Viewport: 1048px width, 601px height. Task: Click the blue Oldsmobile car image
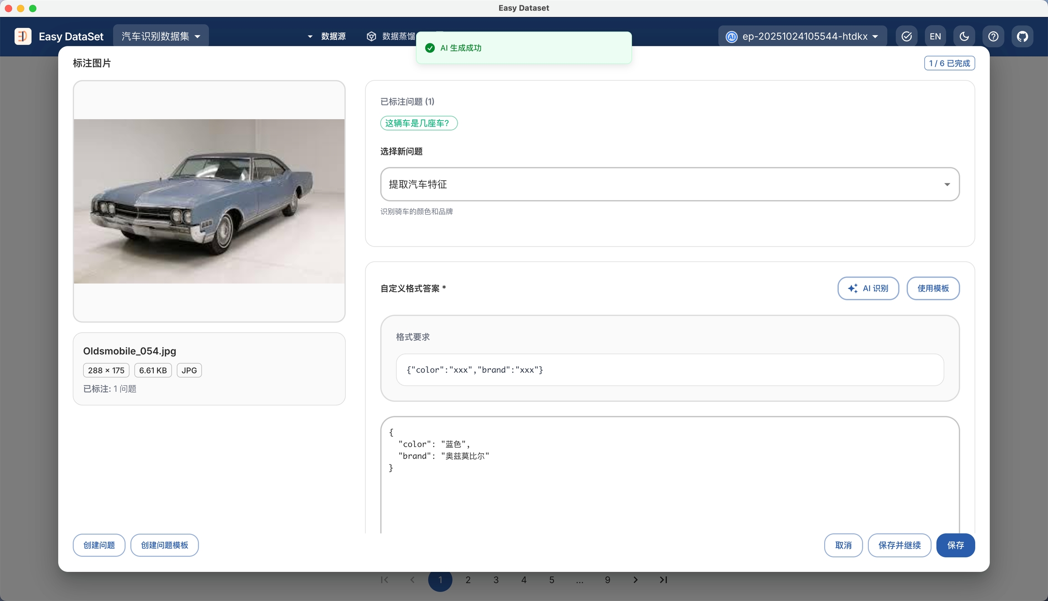tap(209, 201)
